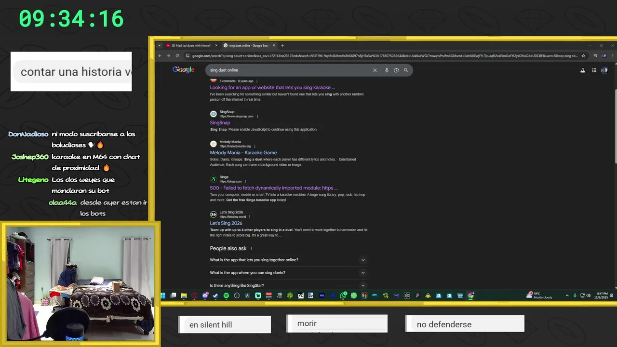Click the SingSnap site favicon
The height and width of the screenshot is (347, 617).
214,114
